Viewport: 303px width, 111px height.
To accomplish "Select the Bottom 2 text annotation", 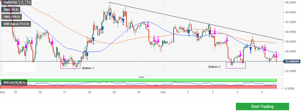I will pos(214,67).
